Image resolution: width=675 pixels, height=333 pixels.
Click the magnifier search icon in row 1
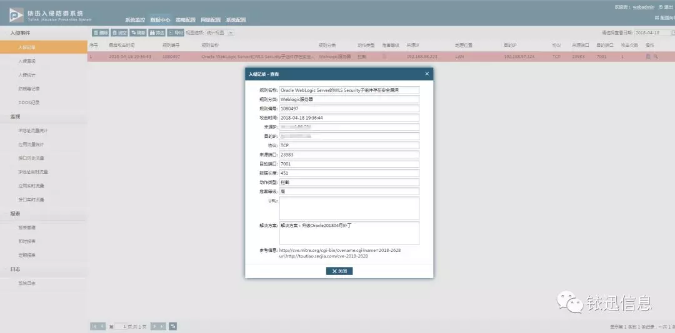656,56
